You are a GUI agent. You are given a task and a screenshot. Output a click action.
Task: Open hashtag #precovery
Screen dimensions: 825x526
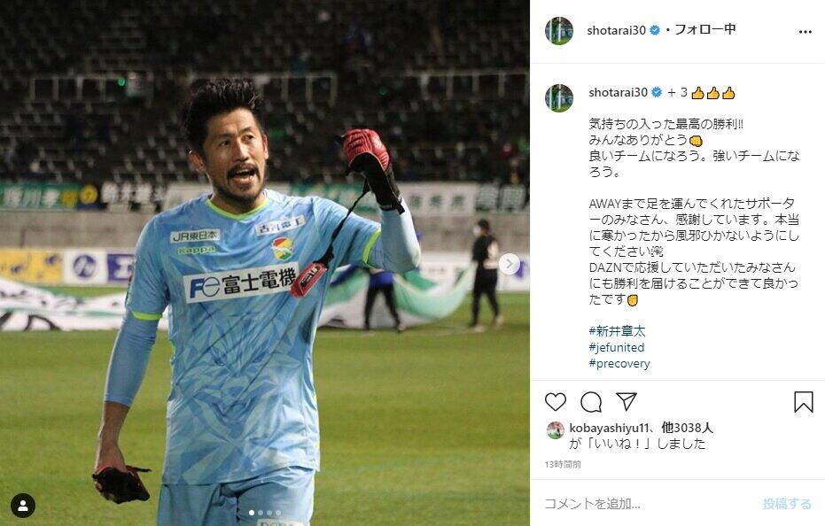pos(619,363)
